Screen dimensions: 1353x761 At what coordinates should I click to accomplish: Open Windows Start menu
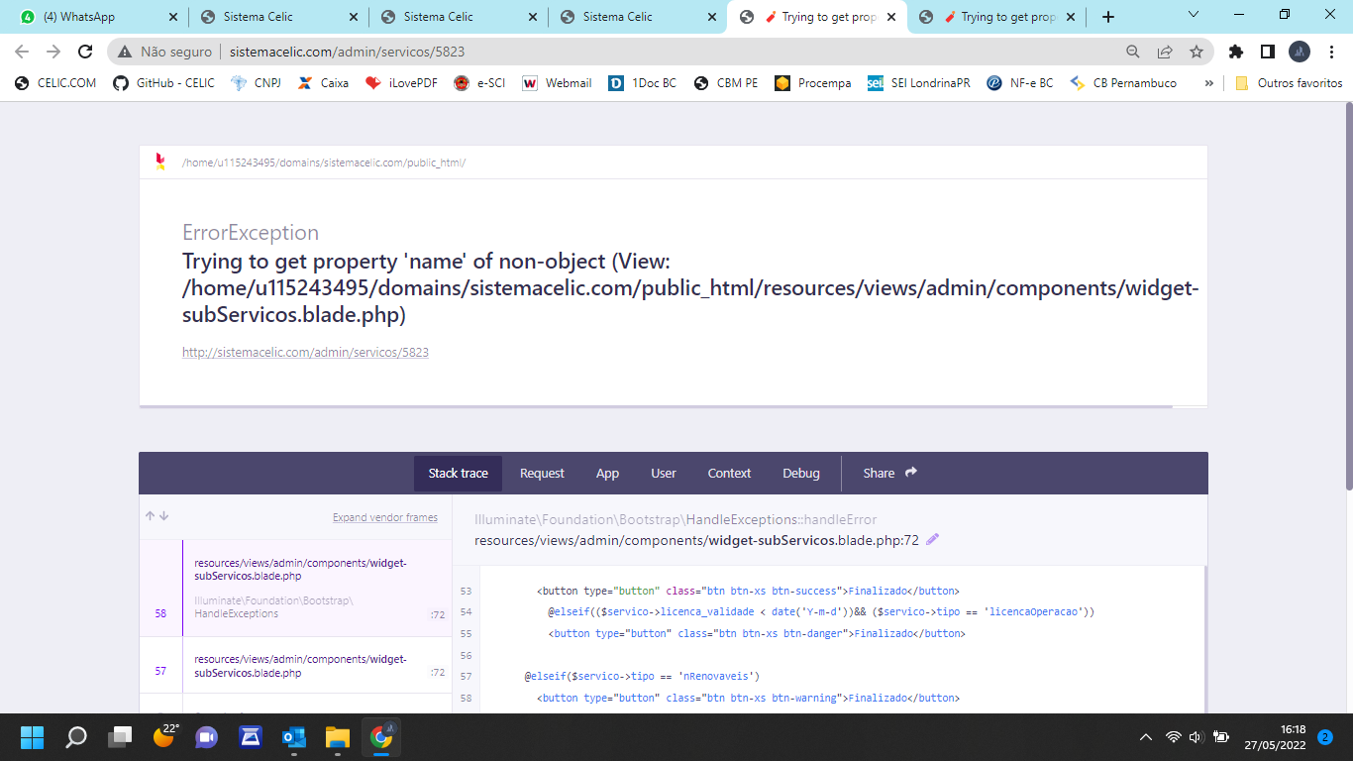tap(33, 737)
